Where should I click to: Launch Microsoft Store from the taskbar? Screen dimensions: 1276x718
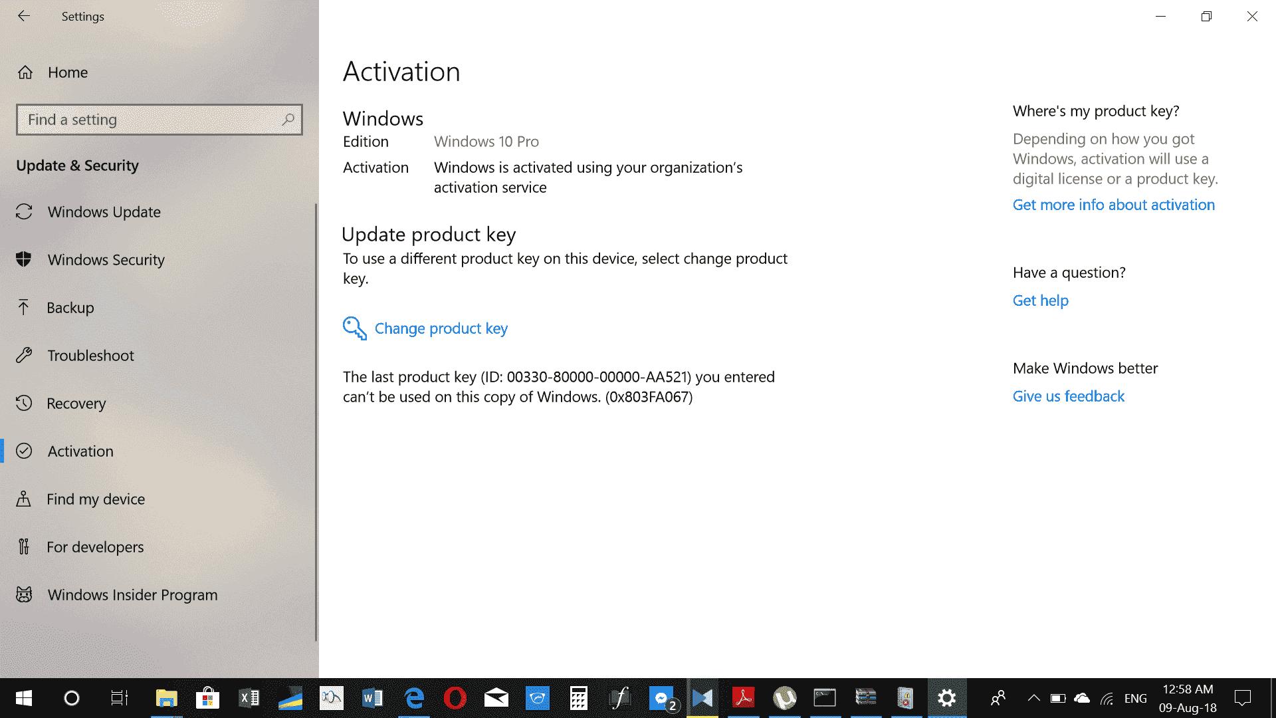[x=207, y=698]
